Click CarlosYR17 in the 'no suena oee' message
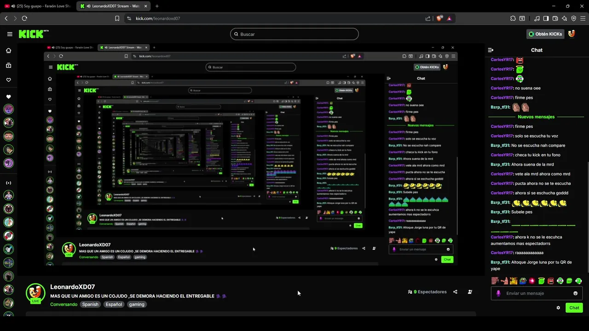The image size is (589, 331). click(x=502, y=88)
